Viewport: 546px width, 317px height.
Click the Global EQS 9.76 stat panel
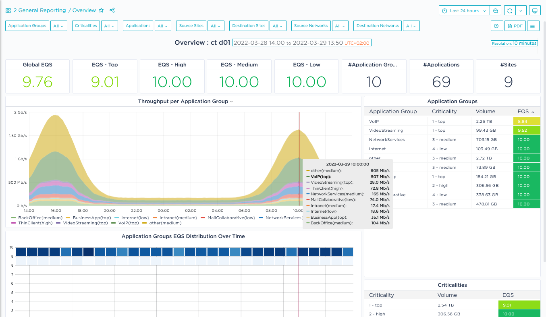[37, 82]
